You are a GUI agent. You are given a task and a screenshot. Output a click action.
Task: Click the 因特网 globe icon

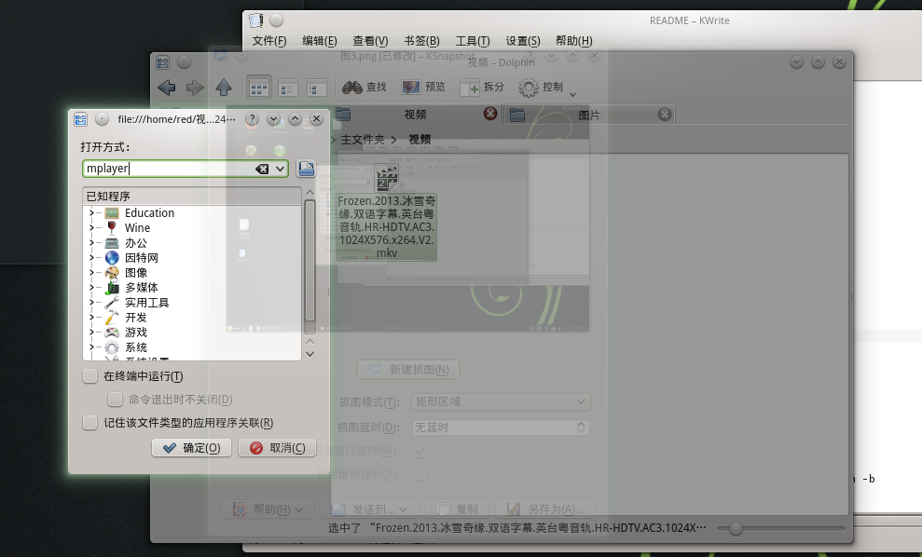pyautogui.click(x=112, y=257)
